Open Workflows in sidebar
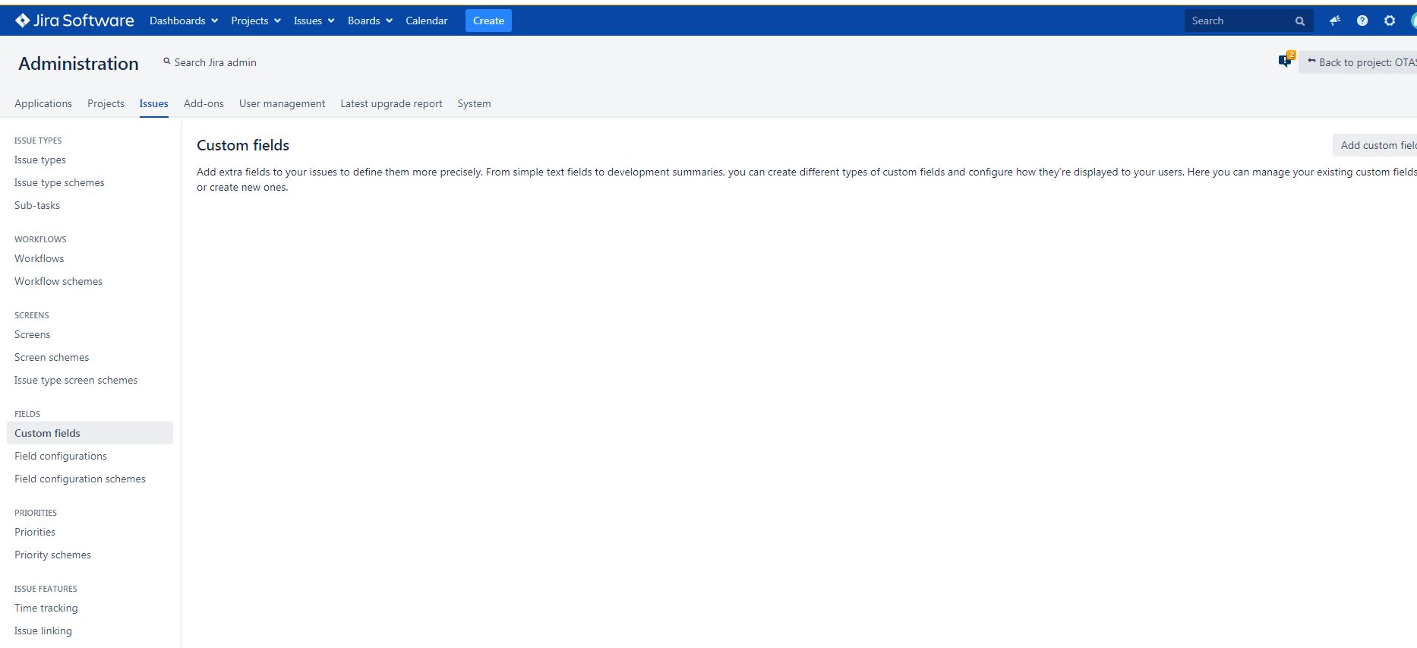The width and height of the screenshot is (1417, 648). (x=39, y=258)
